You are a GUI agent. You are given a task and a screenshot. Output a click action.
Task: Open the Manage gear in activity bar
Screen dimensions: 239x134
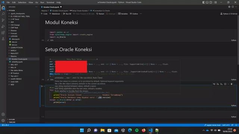click(3, 121)
